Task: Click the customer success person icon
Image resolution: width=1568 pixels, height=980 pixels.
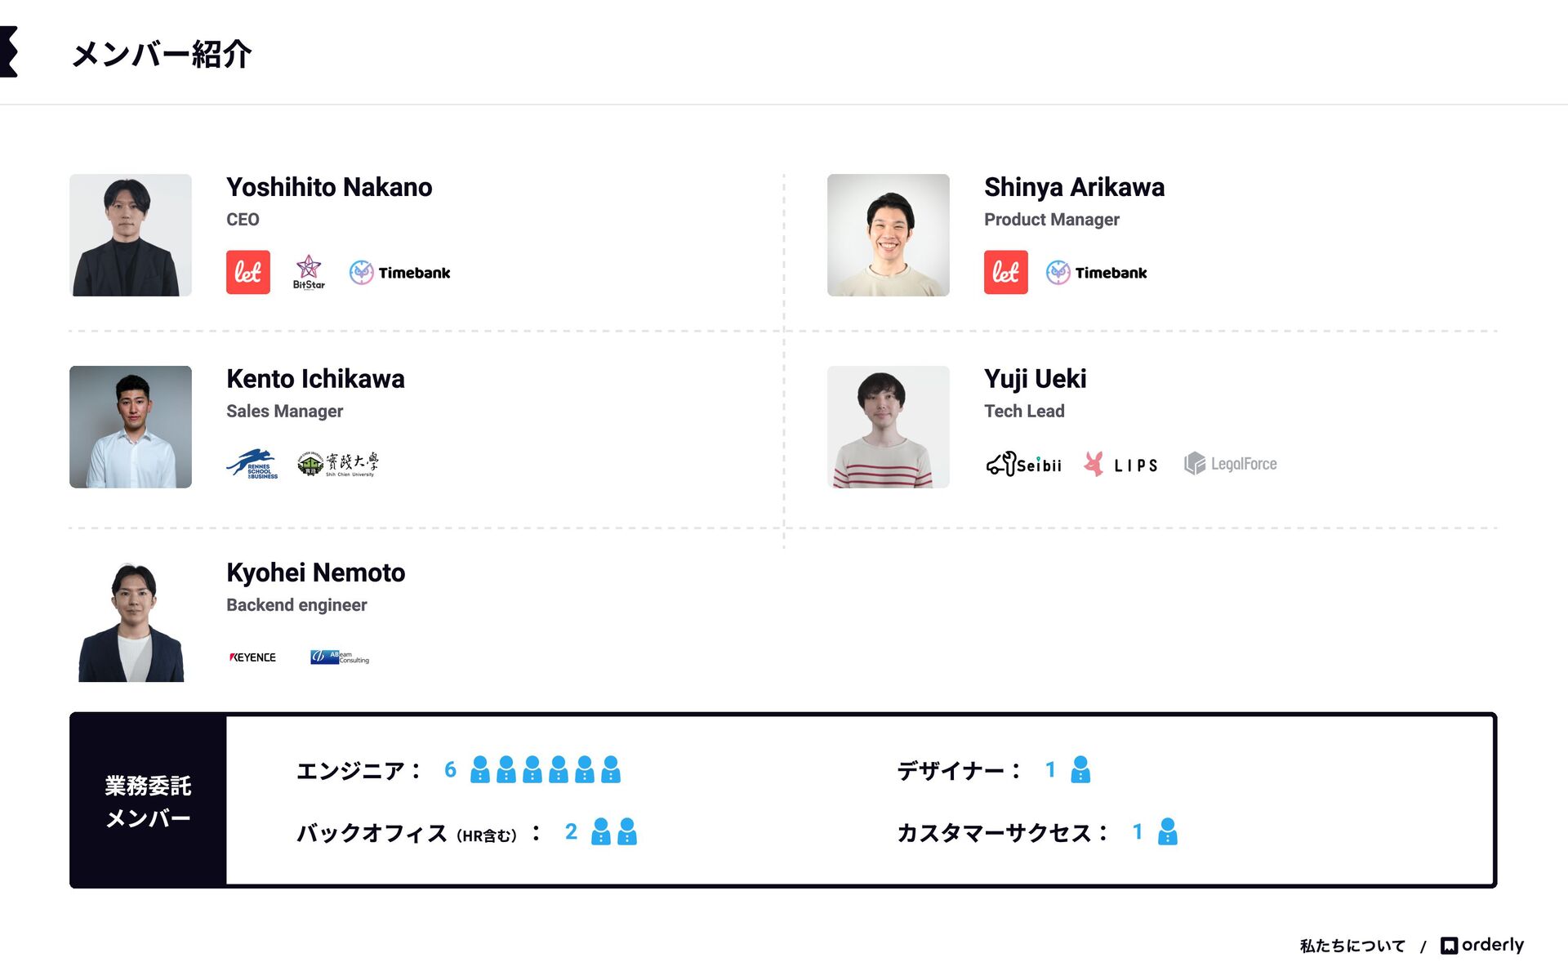Action: (1168, 831)
